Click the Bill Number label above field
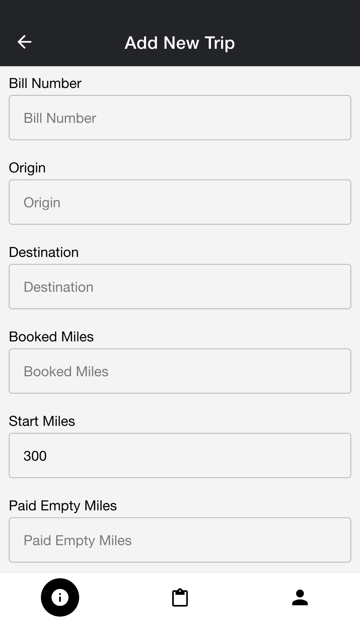Image resolution: width=360 pixels, height=641 pixels. coord(45,83)
